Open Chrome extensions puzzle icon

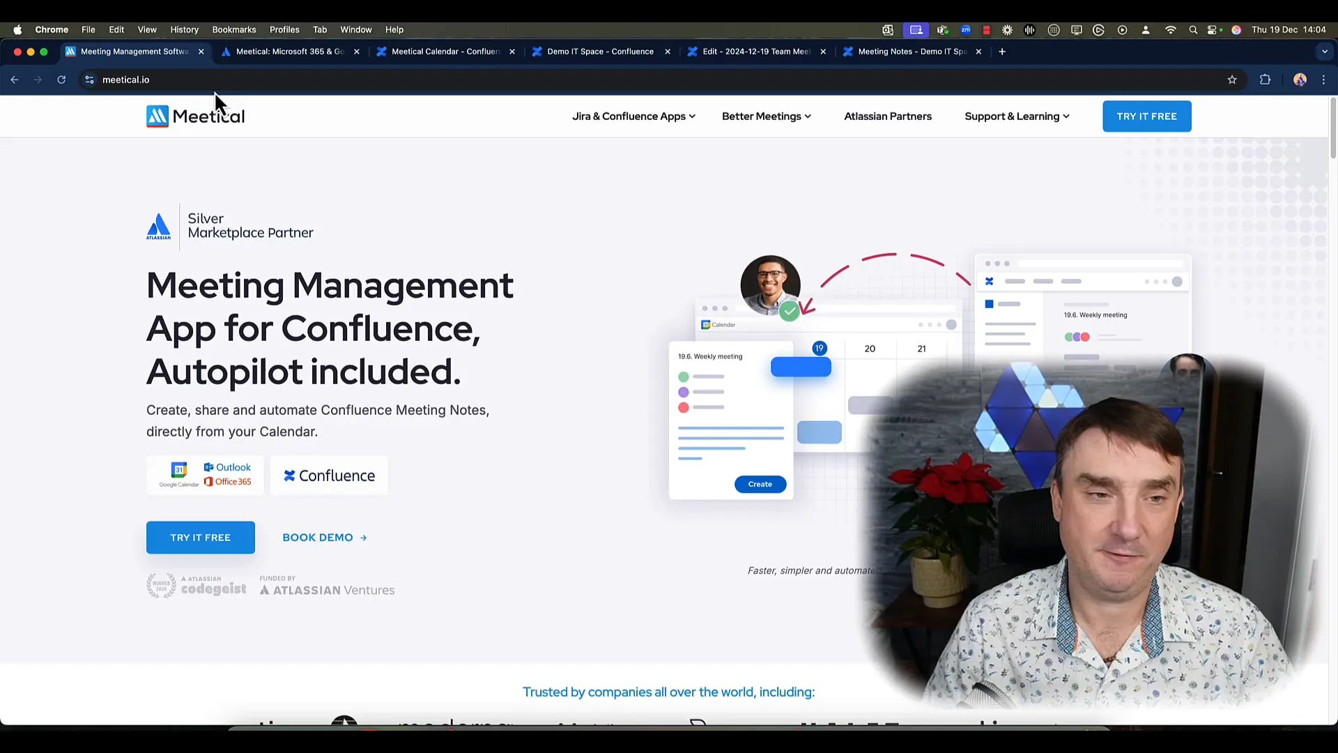click(1265, 79)
